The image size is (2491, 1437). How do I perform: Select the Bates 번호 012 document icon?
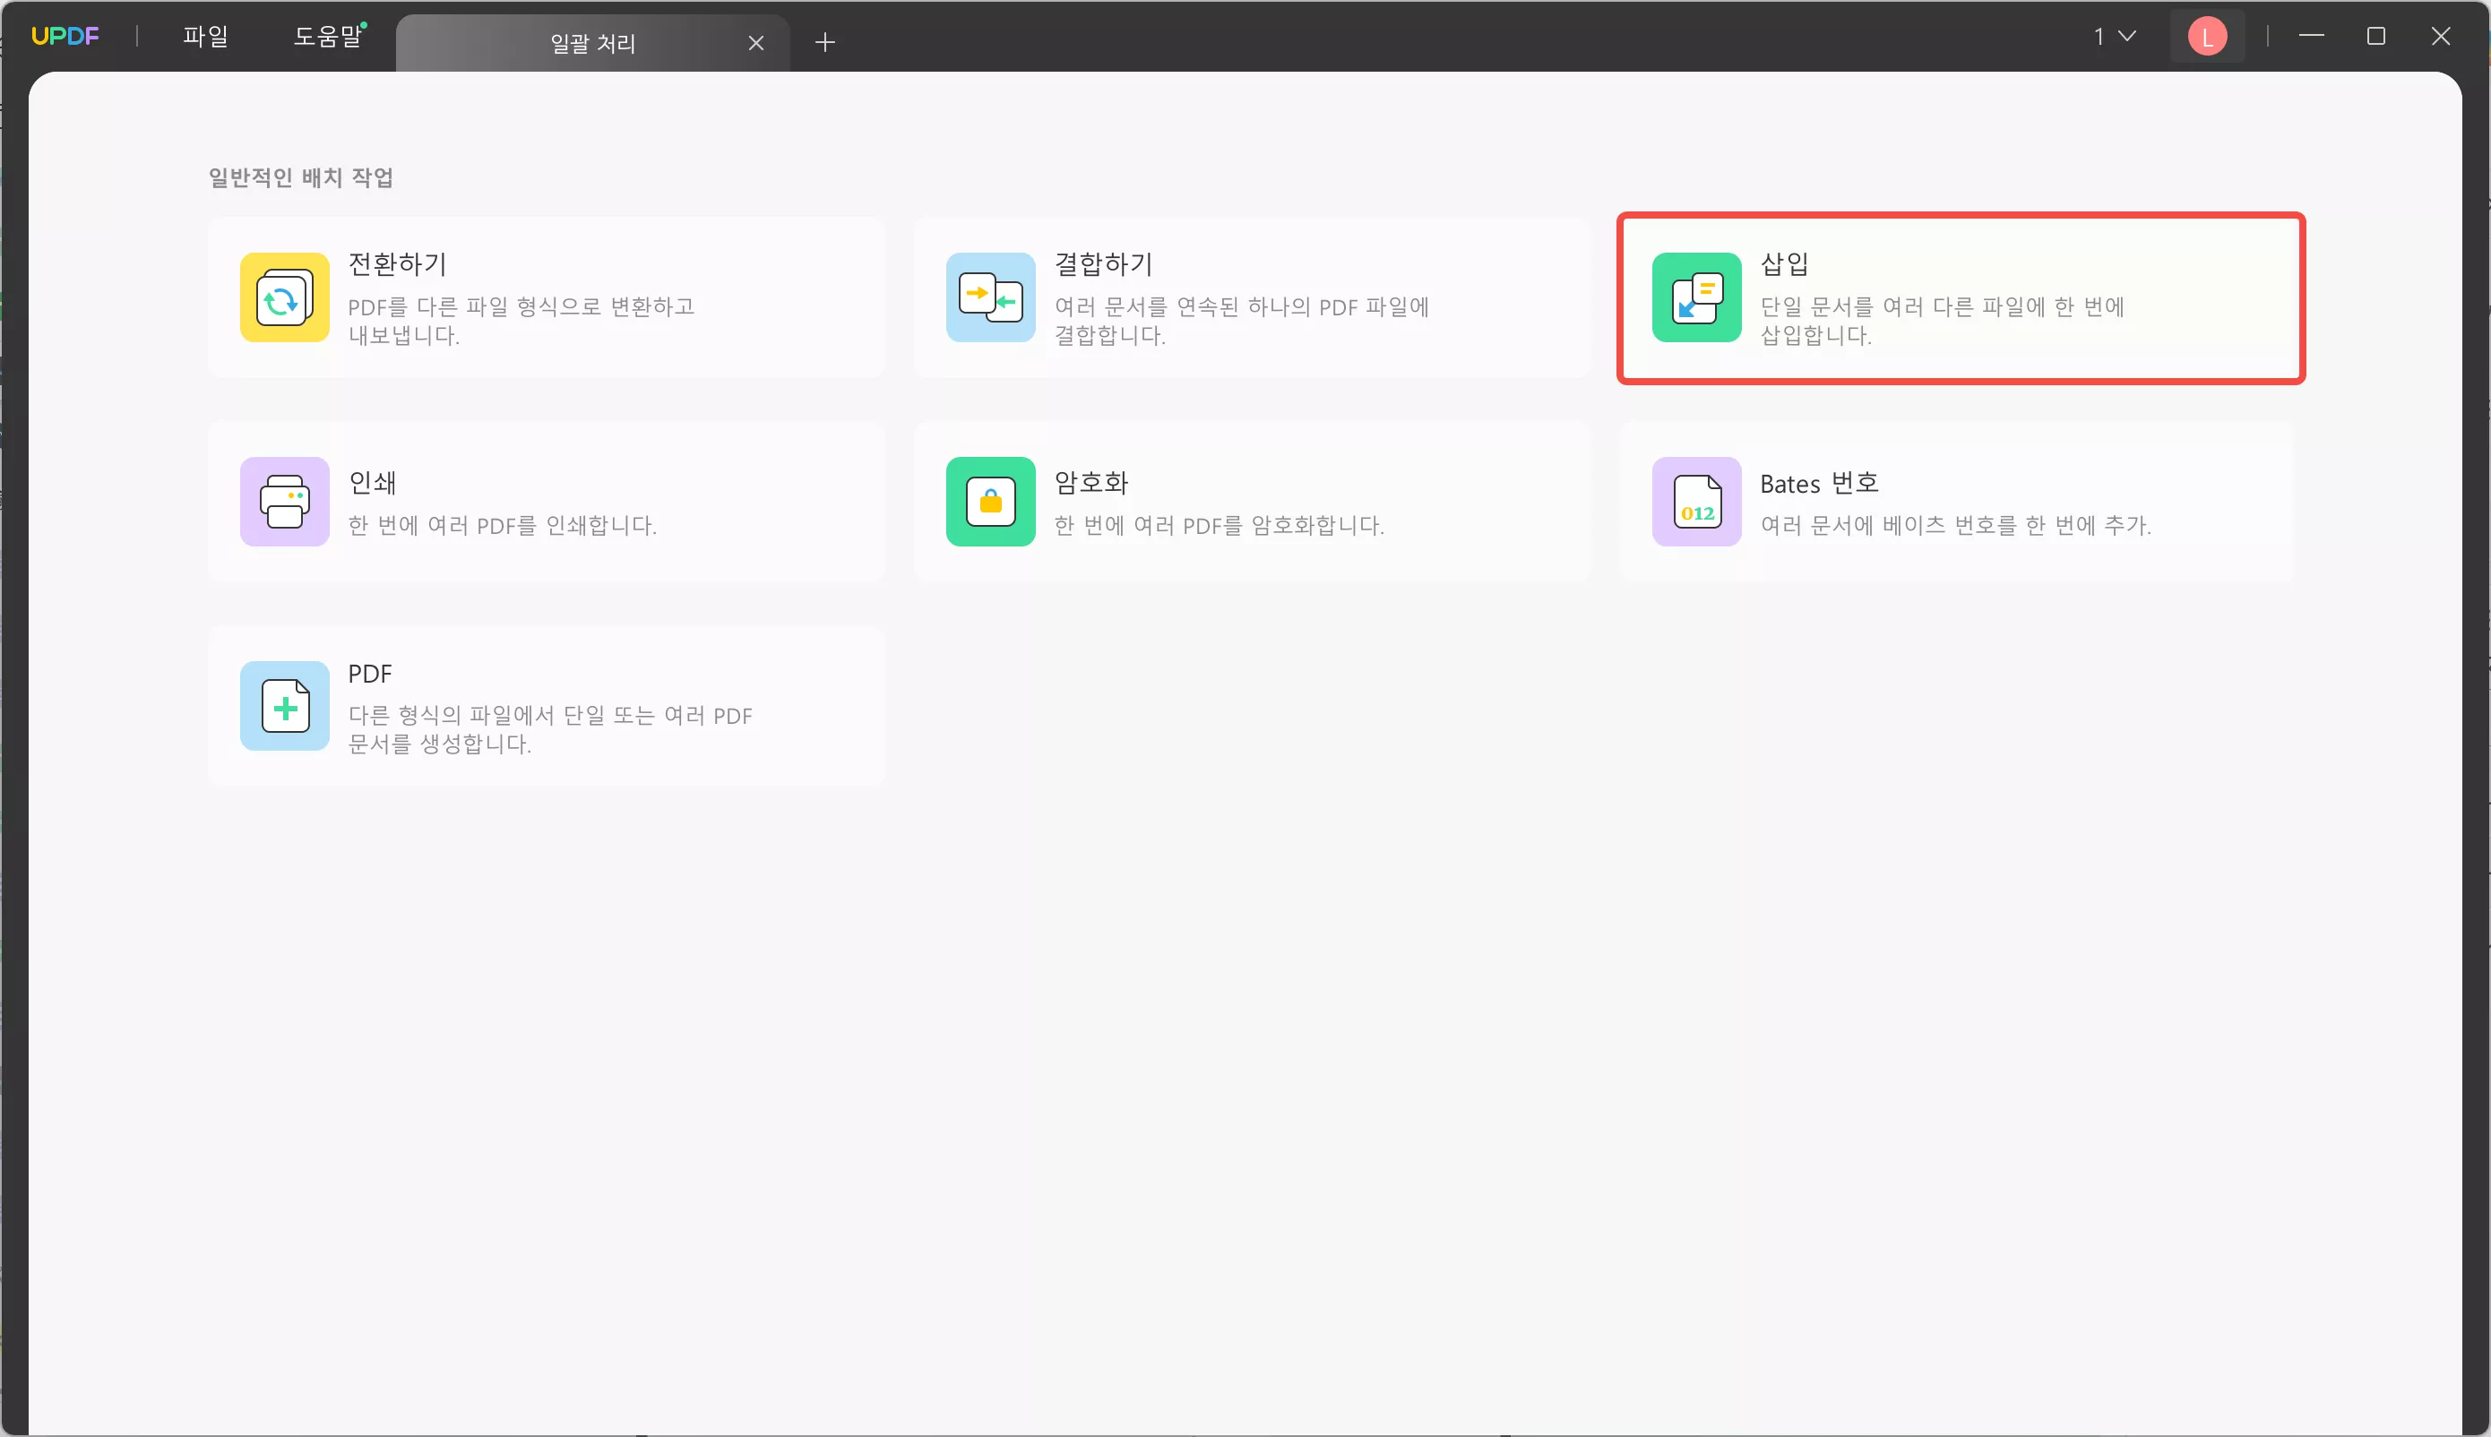click(1694, 502)
